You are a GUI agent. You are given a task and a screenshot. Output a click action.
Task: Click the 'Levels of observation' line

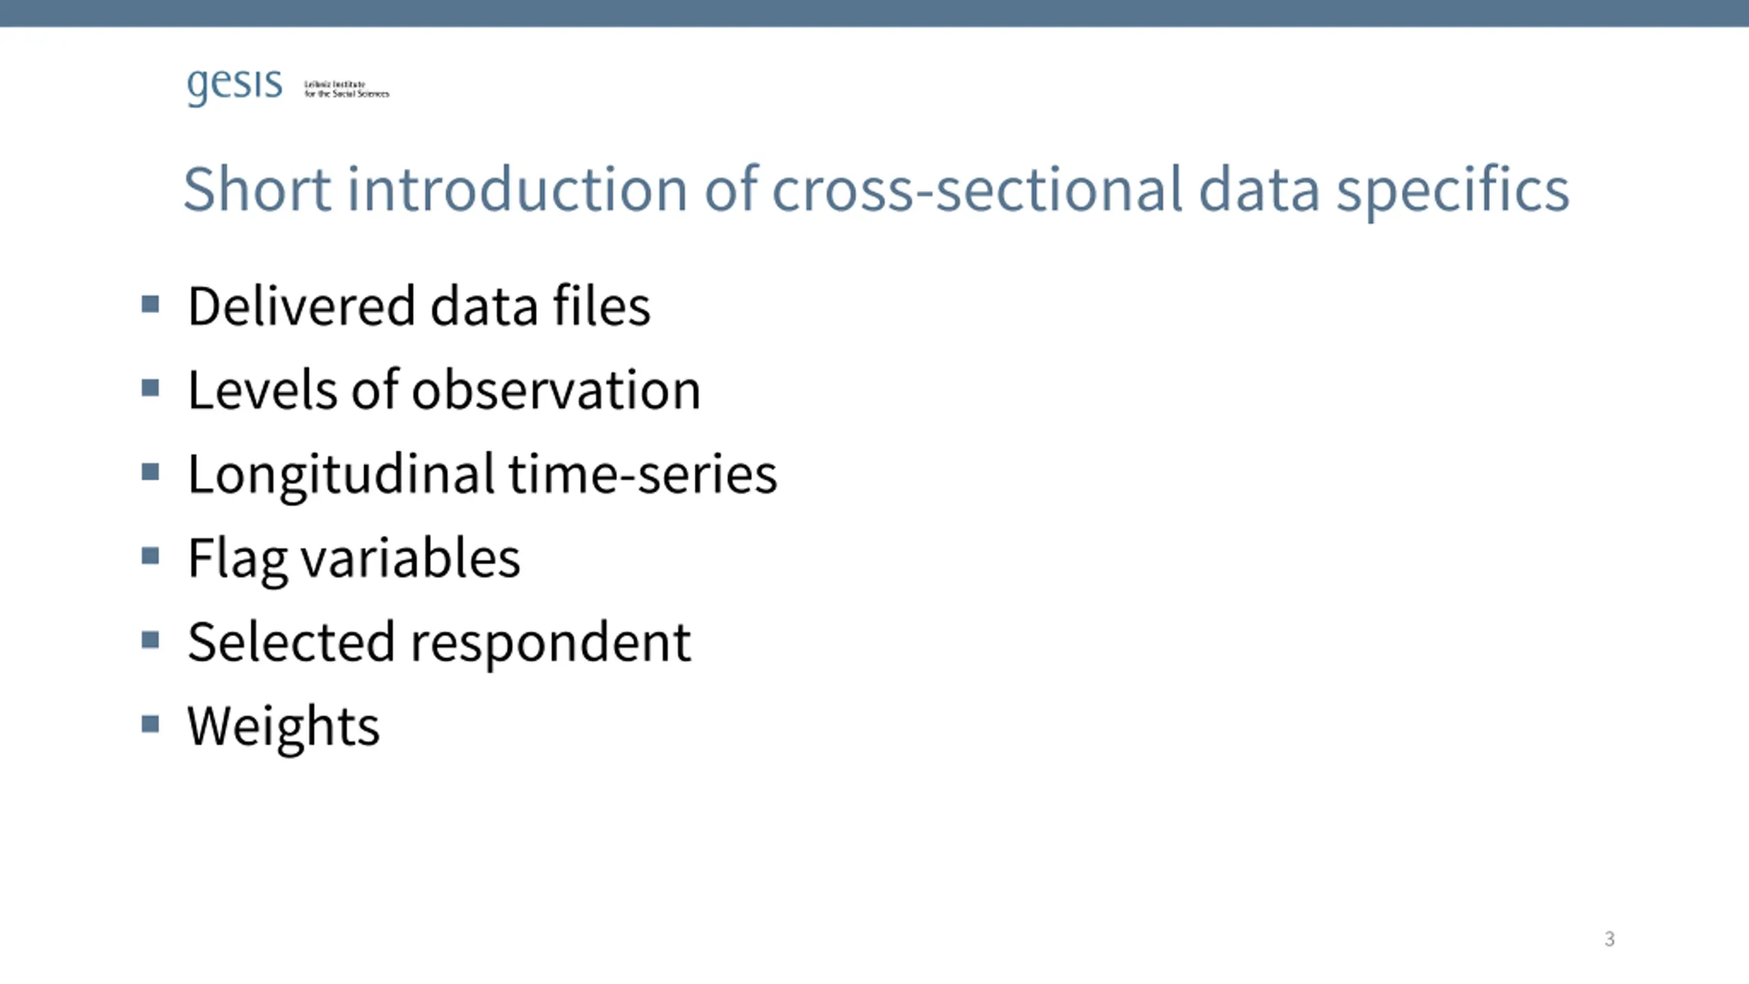point(444,389)
